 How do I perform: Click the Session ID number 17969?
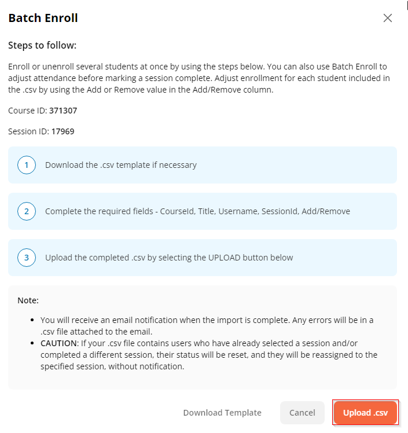pyautogui.click(x=63, y=131)
